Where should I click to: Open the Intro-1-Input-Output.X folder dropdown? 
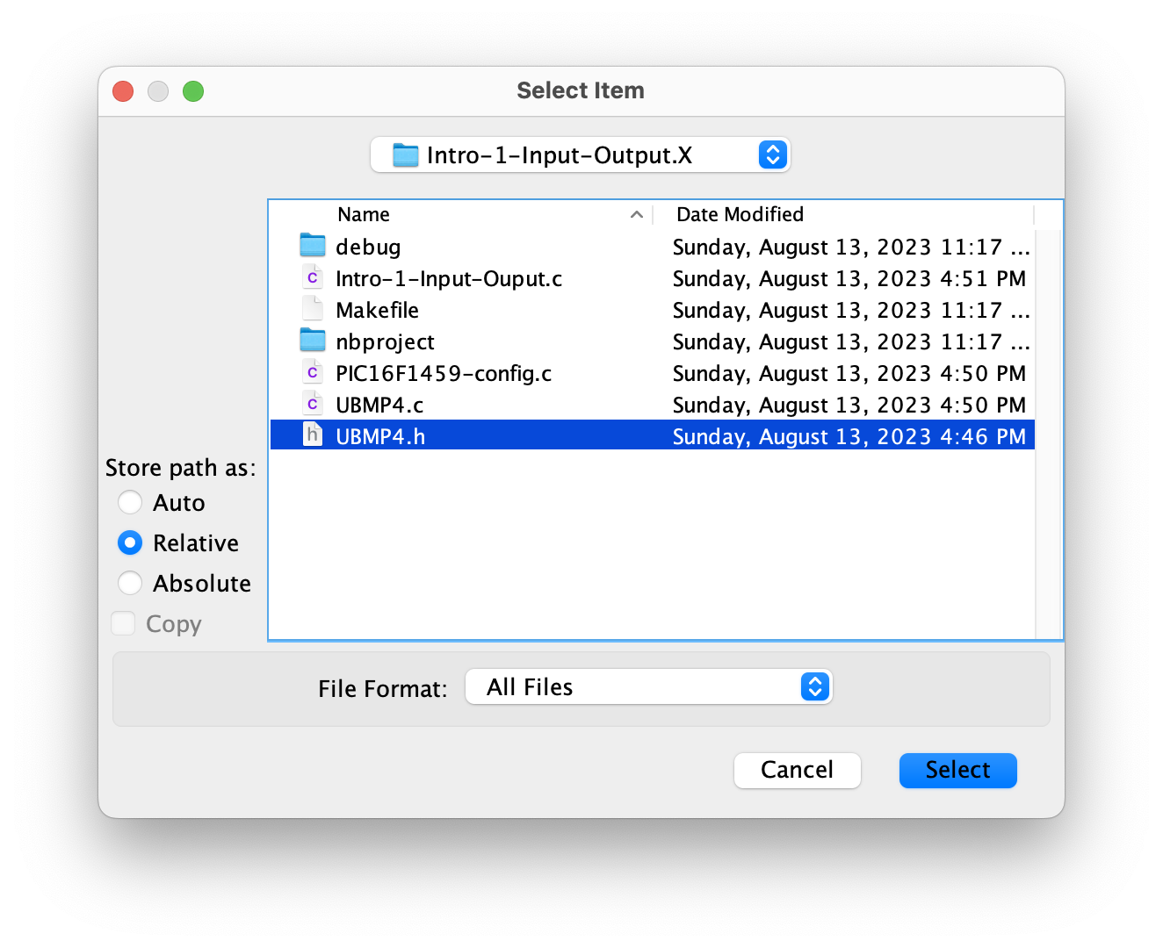(772, 154)
